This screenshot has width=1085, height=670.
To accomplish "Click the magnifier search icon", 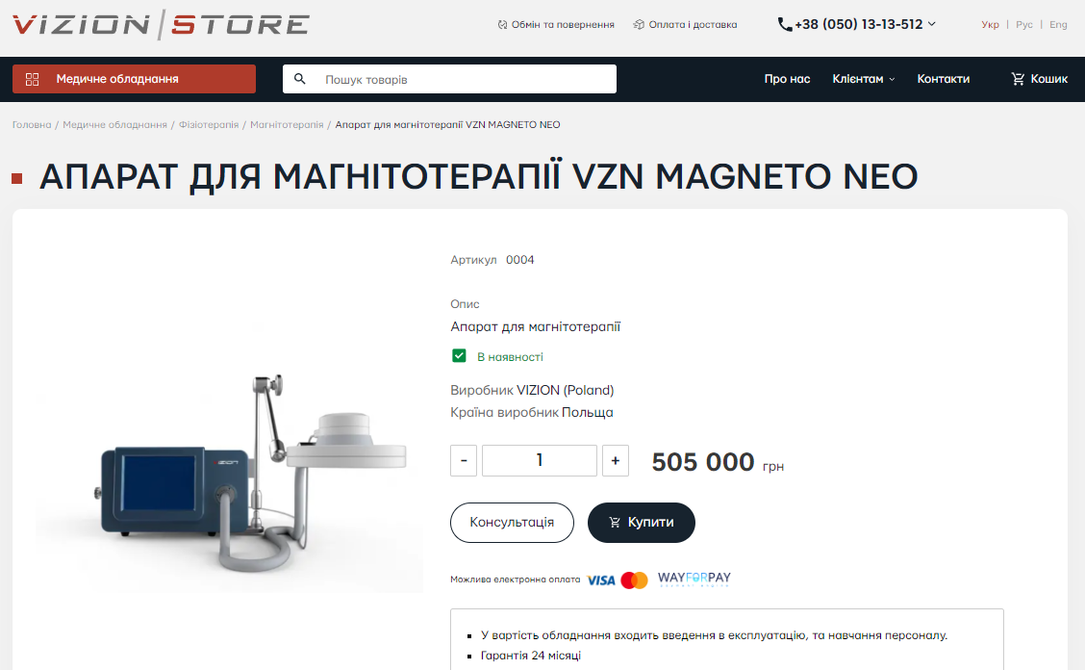I will click(299, 79).
